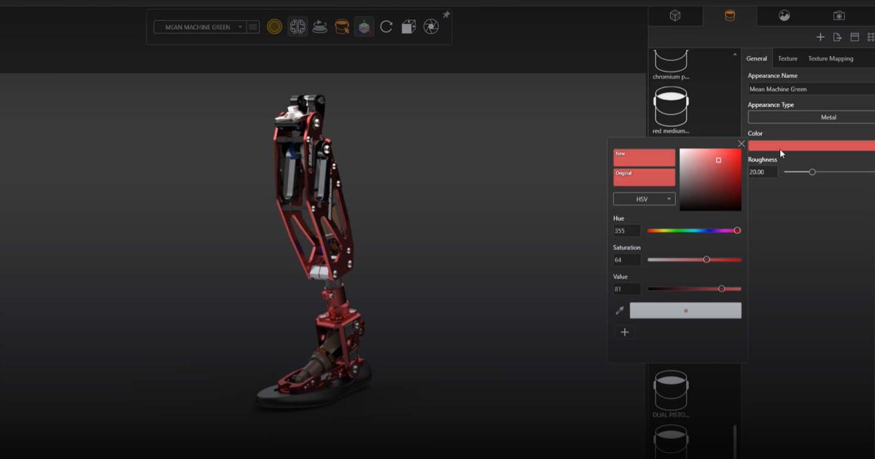
Task: Click the reset refresh arrow icon
Action: pos(386,27)
